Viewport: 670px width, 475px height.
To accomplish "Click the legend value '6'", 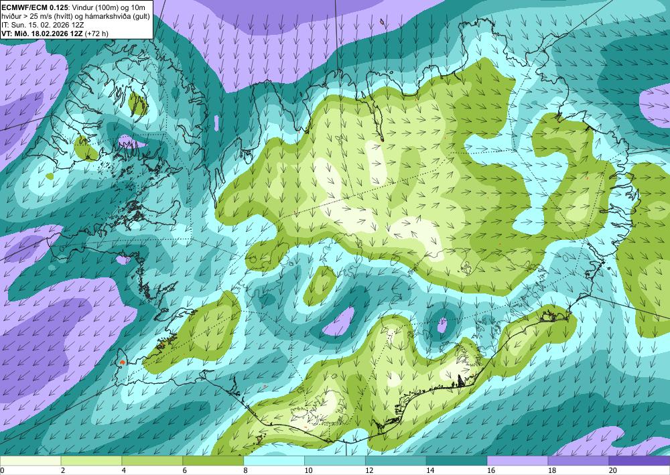I will (x=185, y=470).
